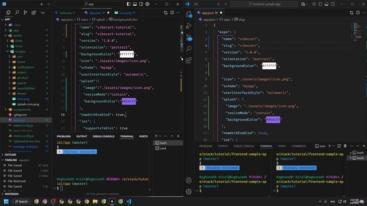367x206 pixels.
Task: Select app.json tab in left editor
Action: click(x=96, y=13)
